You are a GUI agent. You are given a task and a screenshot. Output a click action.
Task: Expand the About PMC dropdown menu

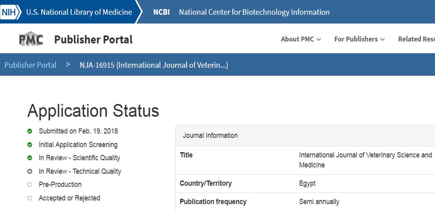[301, 39]
